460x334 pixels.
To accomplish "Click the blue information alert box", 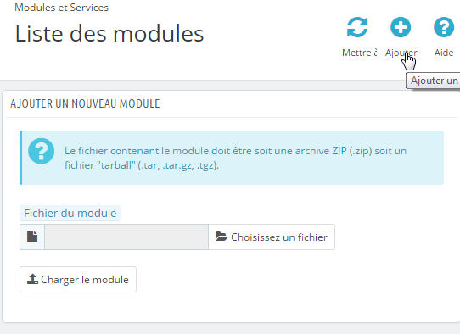I will pos(232,158).
